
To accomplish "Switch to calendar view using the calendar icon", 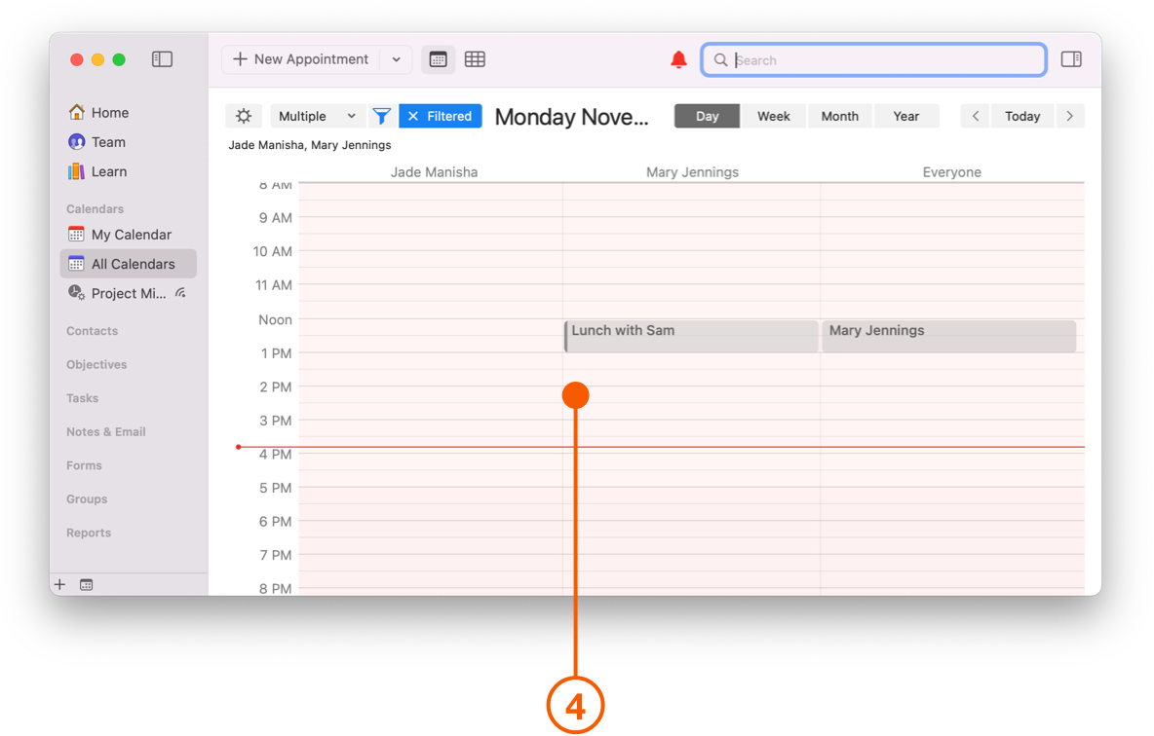I will [438, 59].
